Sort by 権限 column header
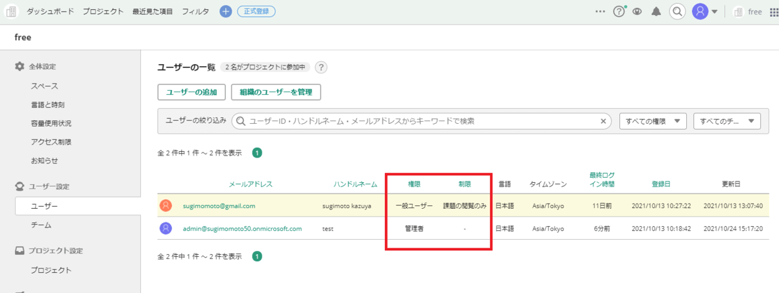Screen dimensions: 779x293 (x=414, y=184)
